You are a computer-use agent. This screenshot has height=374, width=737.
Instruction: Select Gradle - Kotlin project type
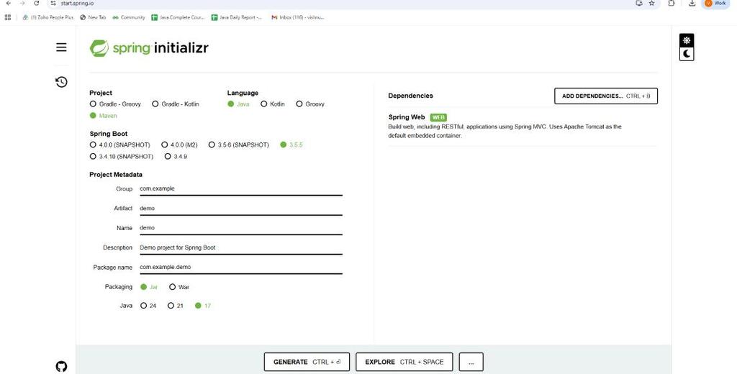click(176, 104)
